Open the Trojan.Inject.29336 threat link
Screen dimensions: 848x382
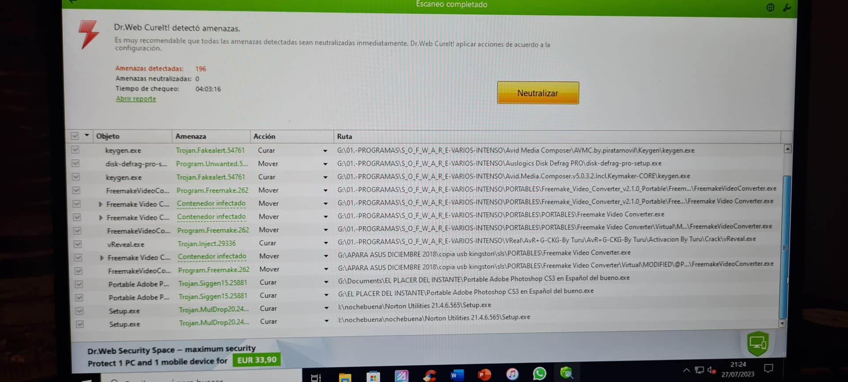(x=207, y=243)
